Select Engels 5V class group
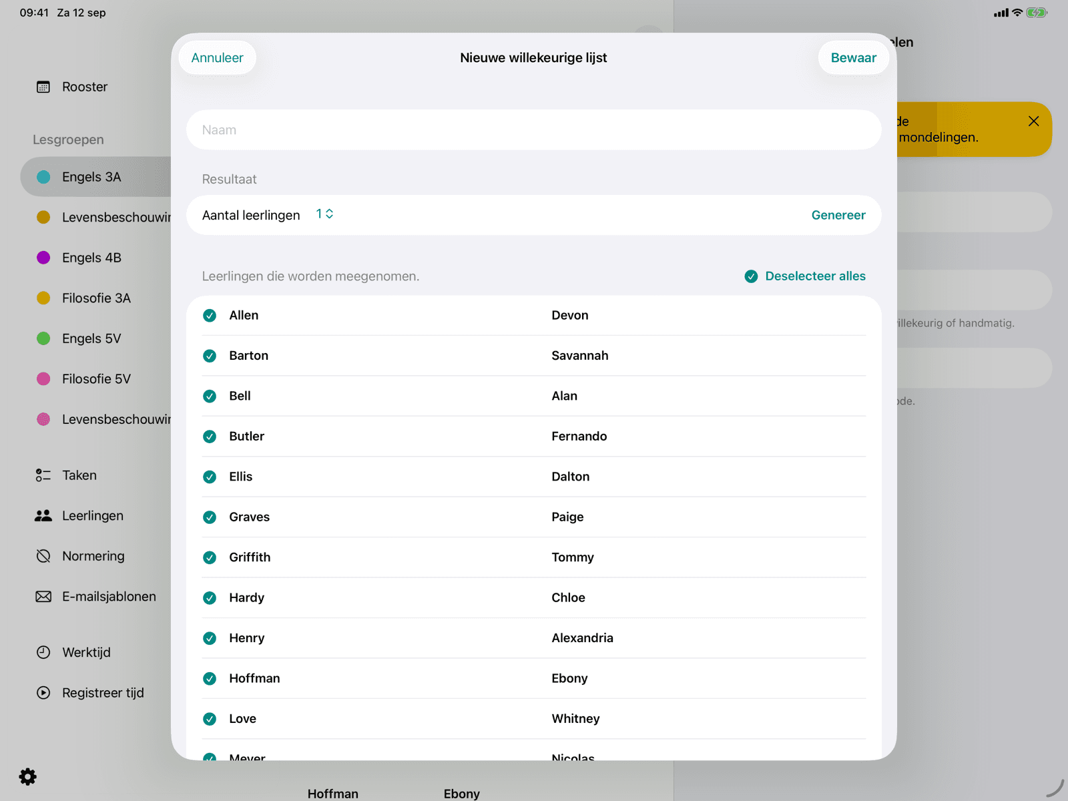The width and height of the screenshot is (1068, 801). 95,338
